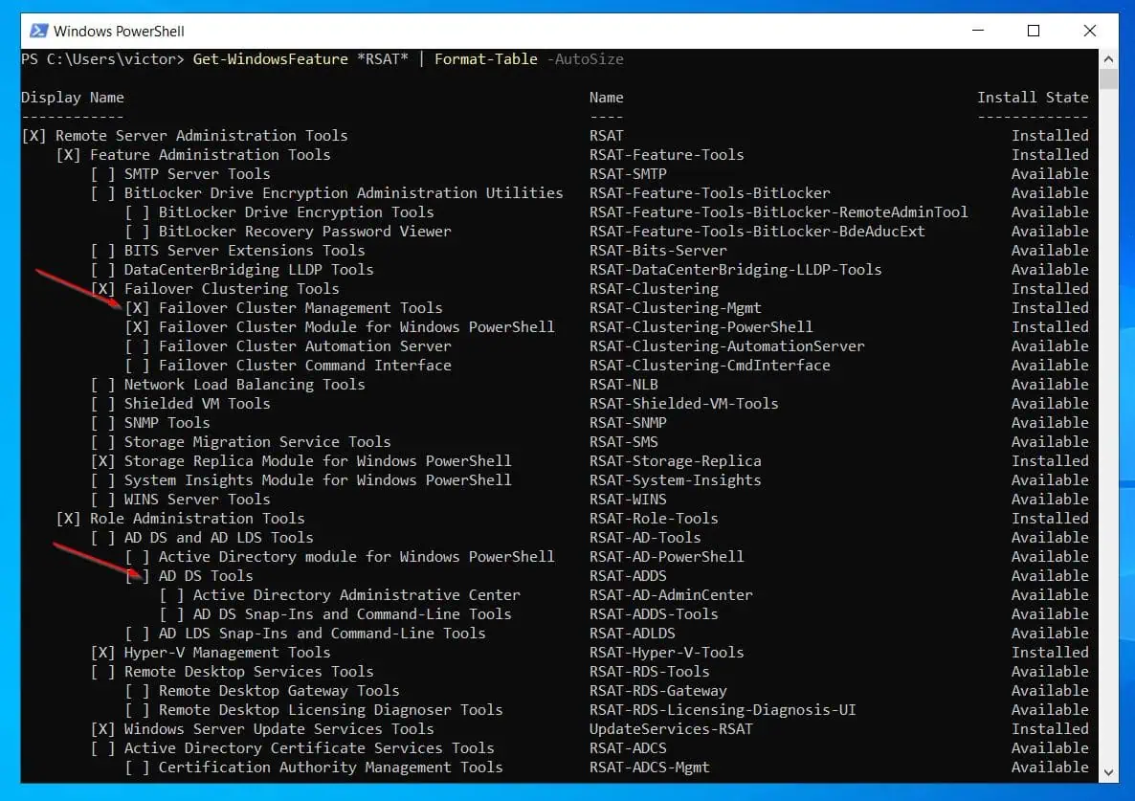1135x801 pixels.
Task: Click AD DS and AD LDS Tools text
Action: click(x=218, y=539)
